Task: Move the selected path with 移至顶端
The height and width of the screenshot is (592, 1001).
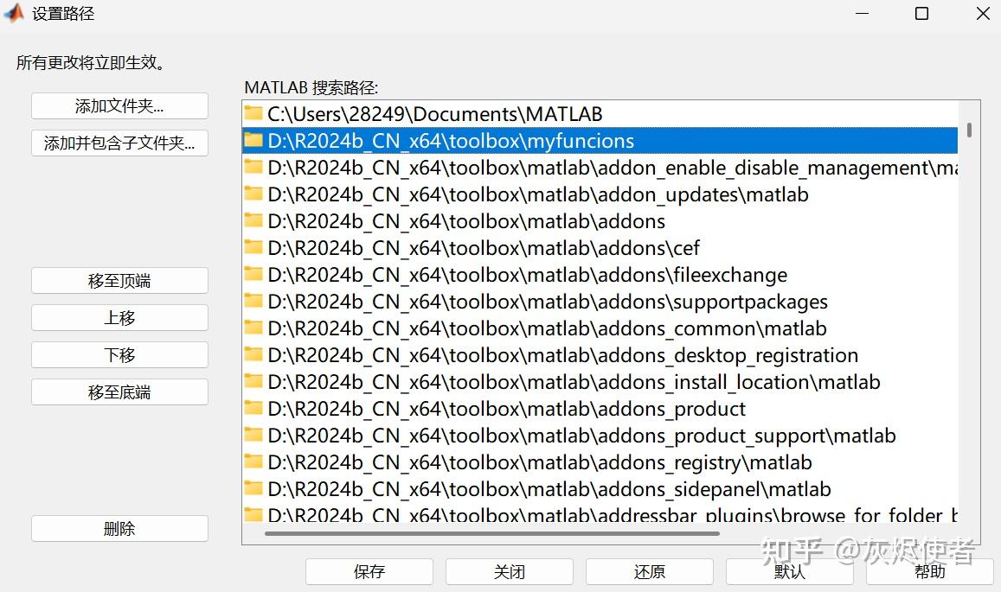Action: [119, 280]
